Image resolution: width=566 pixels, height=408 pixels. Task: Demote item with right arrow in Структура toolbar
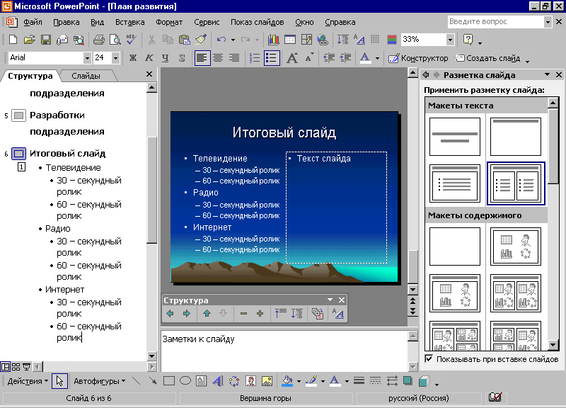[x=187, y=314]
